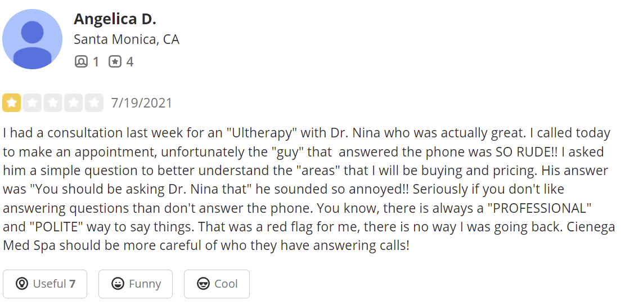
Task: Click the lightbulb icon in Useful
Action: click(x=21, y=284)
